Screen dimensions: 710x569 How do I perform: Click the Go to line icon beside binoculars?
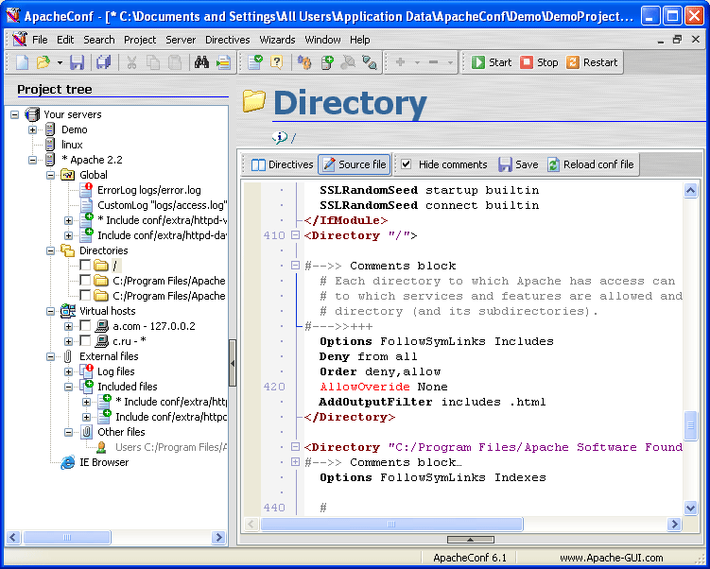(x=223, y=62)
